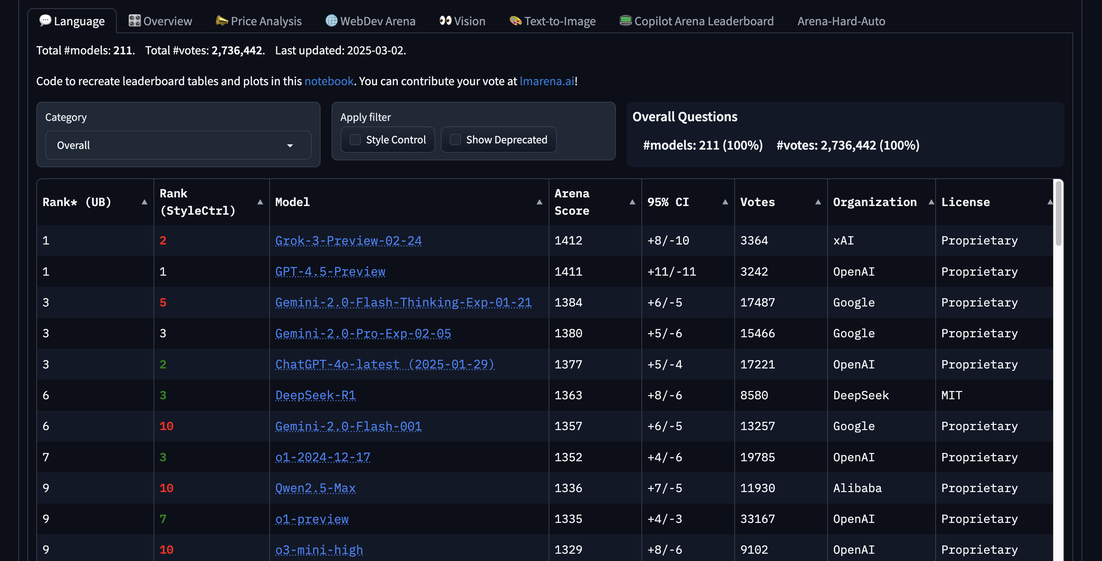Open Gemini-2.0-Flash-001 model link

point(348,426)
